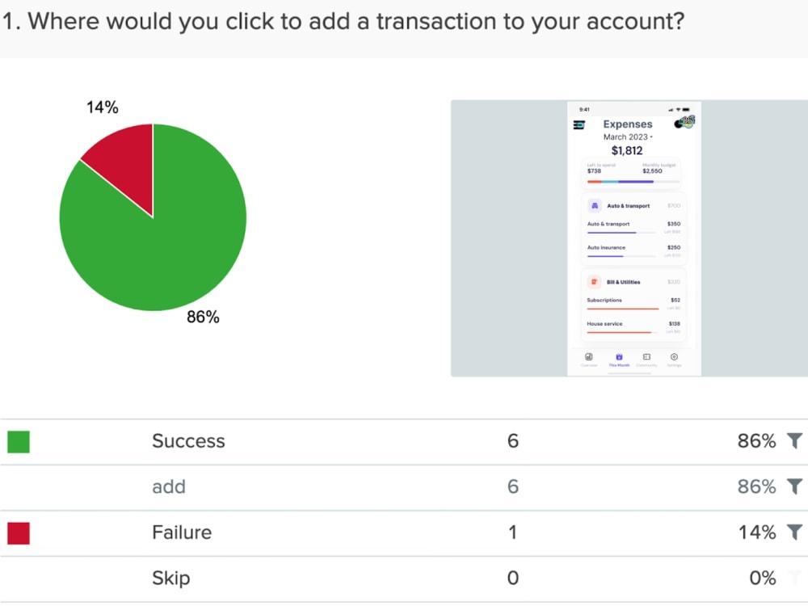The image size is (808, 606).
Task: Expand the March 2023 month selector
Action: coord(628,137)
